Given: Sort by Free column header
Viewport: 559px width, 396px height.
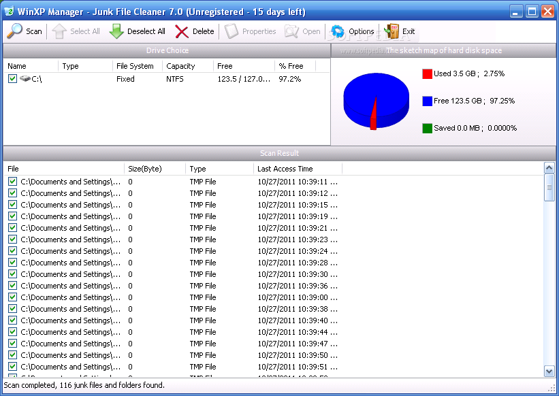Looking at the screenshot, I should click(244, 66).
